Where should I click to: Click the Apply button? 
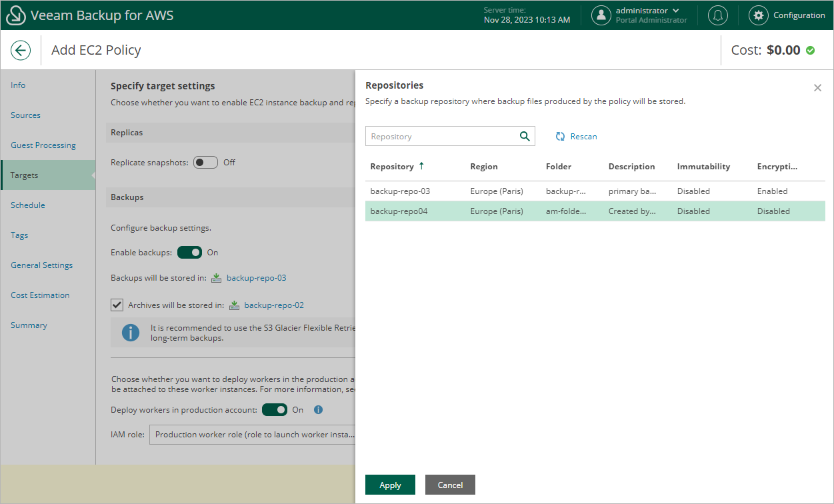(x=390, y=485)
